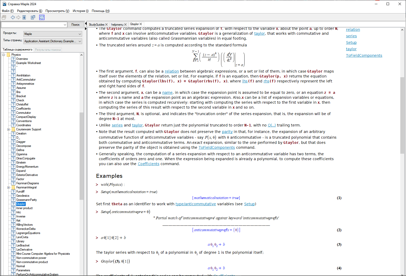Click the forward arrow in the toolbar
The height and width of the screenshot is (276, 406).
(18, 17)
